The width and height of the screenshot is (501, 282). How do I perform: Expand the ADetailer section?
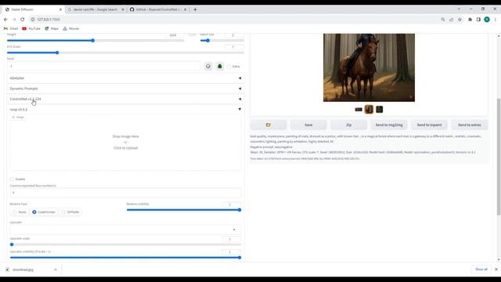125,78
